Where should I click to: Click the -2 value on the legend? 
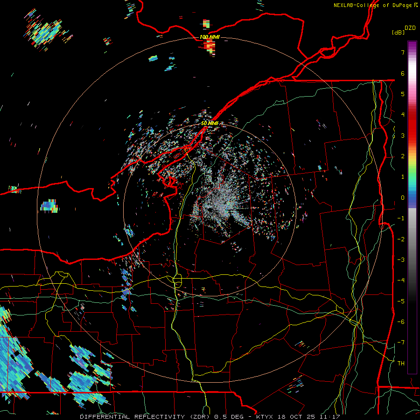coord(401,239)
